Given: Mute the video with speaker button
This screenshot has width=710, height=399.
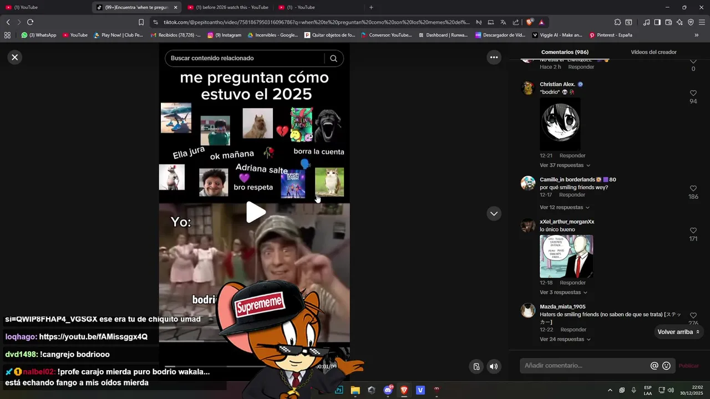Looking at the screenshot, I should 494,366.
